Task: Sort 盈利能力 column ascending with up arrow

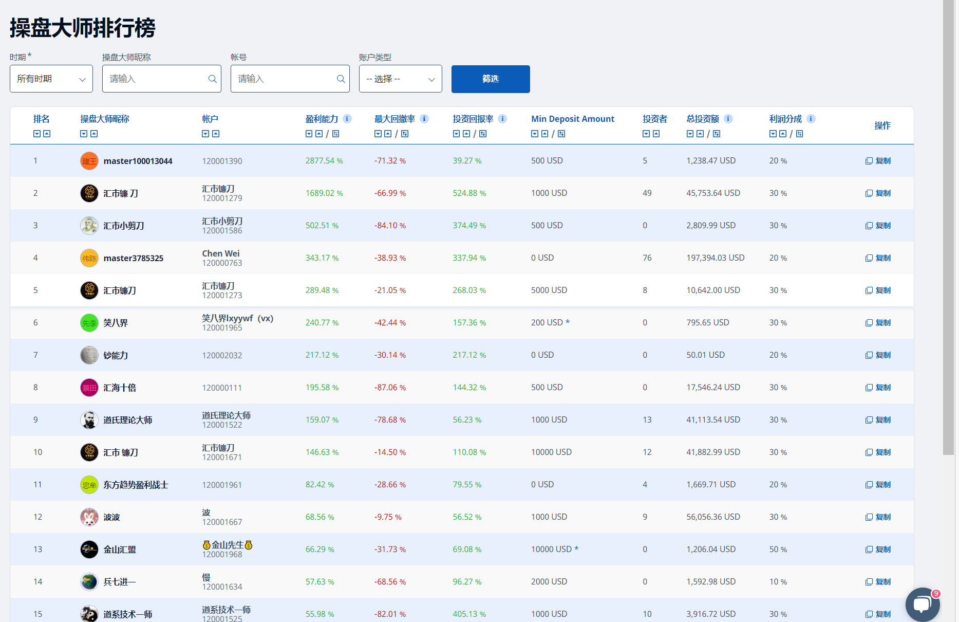Action: 319,134
